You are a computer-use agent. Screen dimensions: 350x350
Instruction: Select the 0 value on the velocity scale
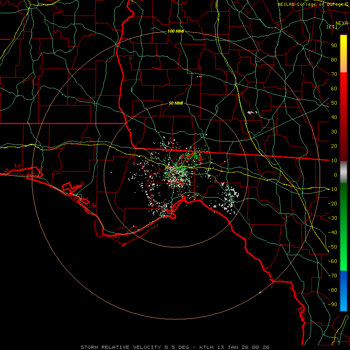[x=336, y=175]
